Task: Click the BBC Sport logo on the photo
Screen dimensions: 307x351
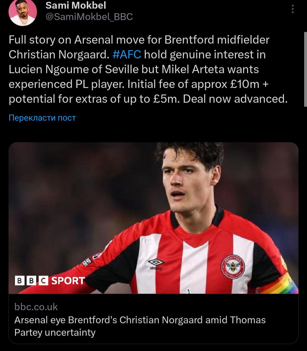Action: [50, 281]
